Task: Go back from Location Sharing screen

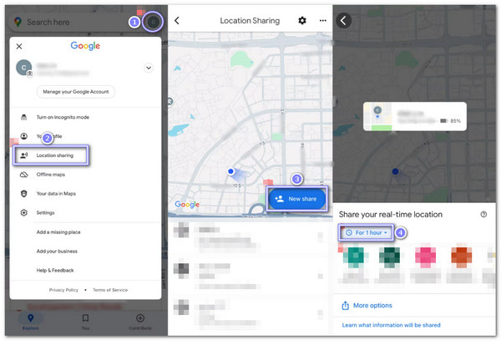Action: point(177,21)
